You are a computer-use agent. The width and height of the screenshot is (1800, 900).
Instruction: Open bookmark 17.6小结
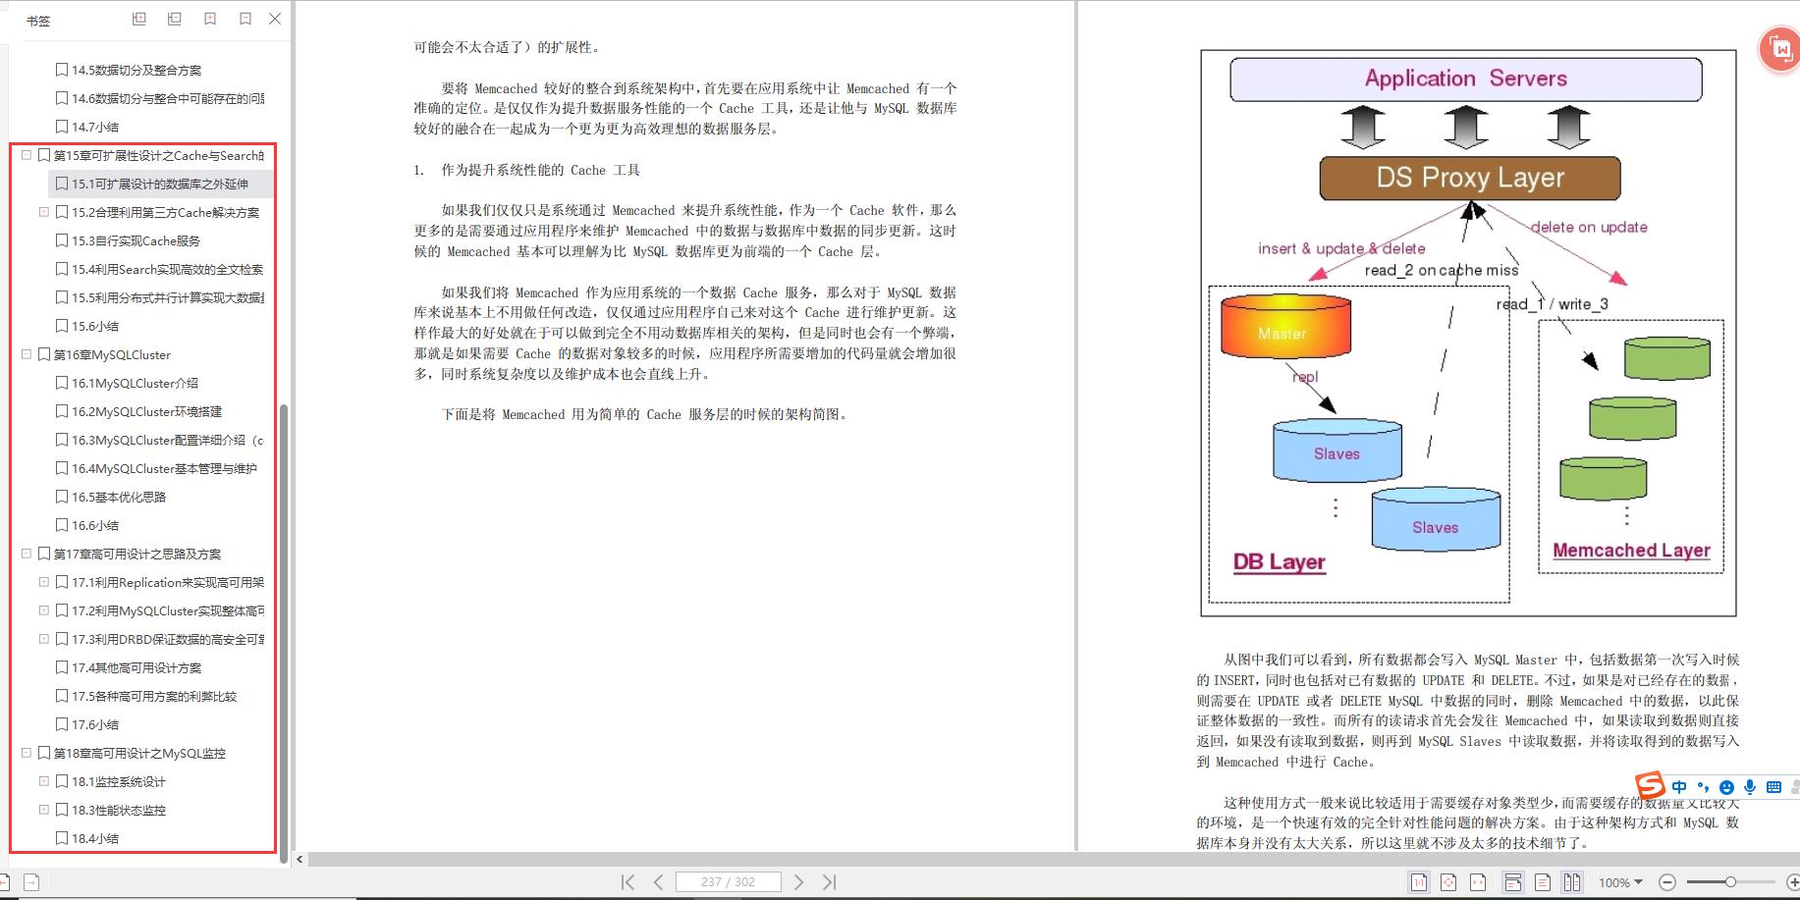(95, 724)
